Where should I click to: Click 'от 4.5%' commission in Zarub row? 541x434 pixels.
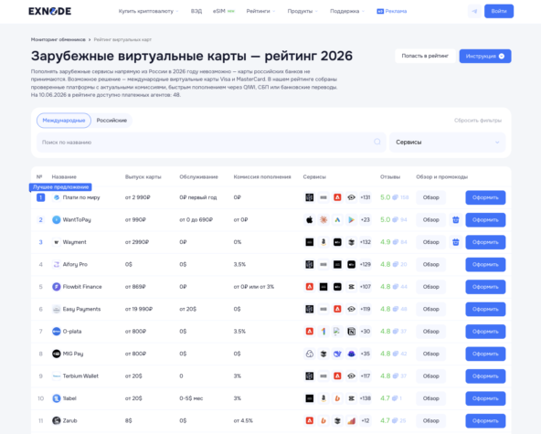pos(243,420)
